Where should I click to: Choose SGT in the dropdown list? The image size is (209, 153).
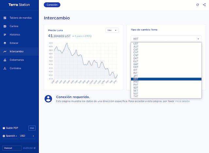tap(166, 93)
